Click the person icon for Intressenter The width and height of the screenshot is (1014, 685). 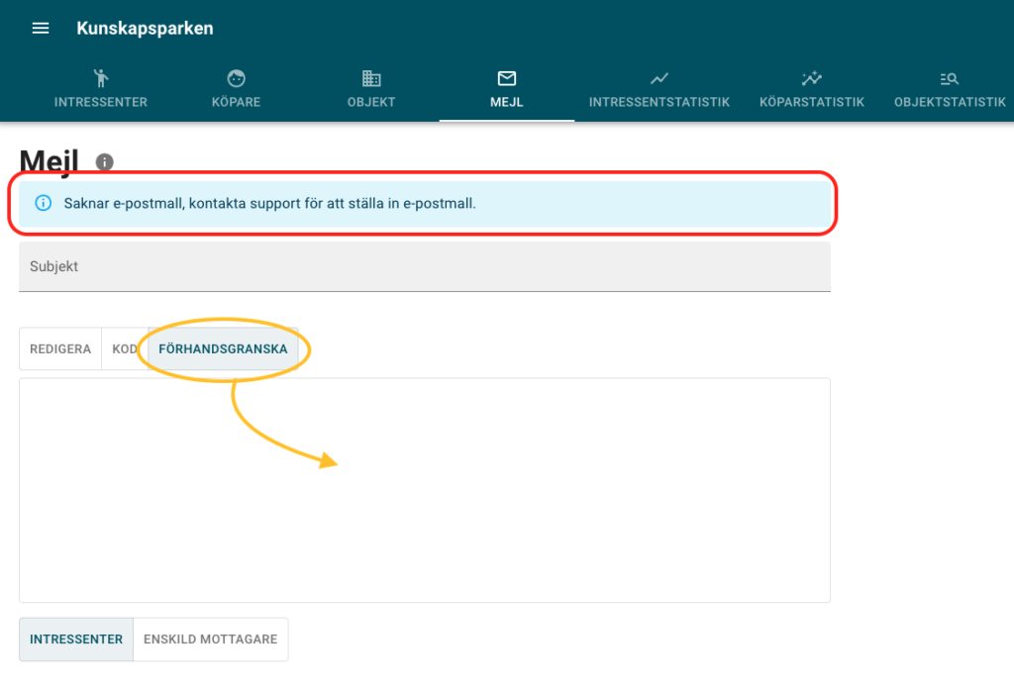pyautogui.click(x=100, y=79)
